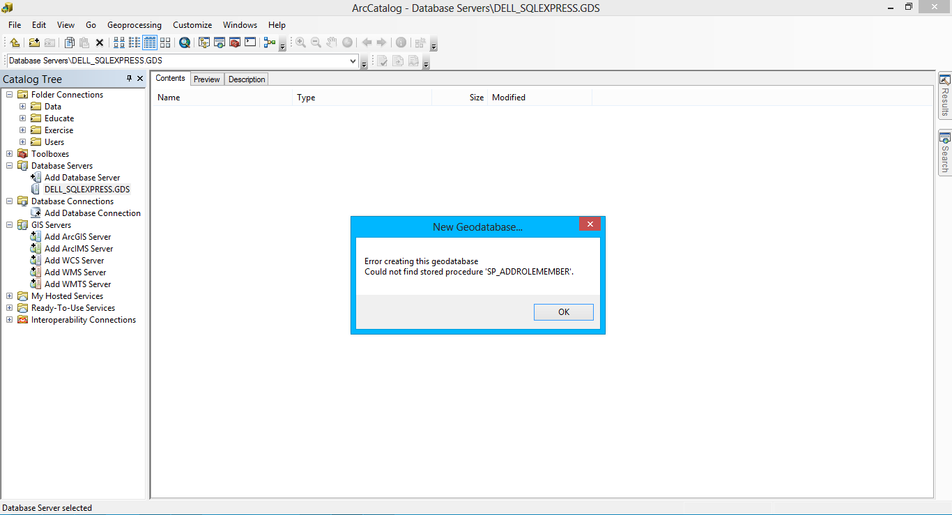Open the Windows menu
Screen dimensions: 952x515
[x=240, y=25]
